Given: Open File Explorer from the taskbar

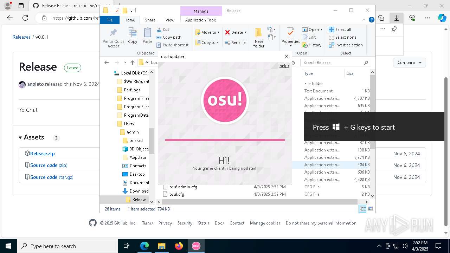Looking at the screenshot, I should [x=162, y=246].
